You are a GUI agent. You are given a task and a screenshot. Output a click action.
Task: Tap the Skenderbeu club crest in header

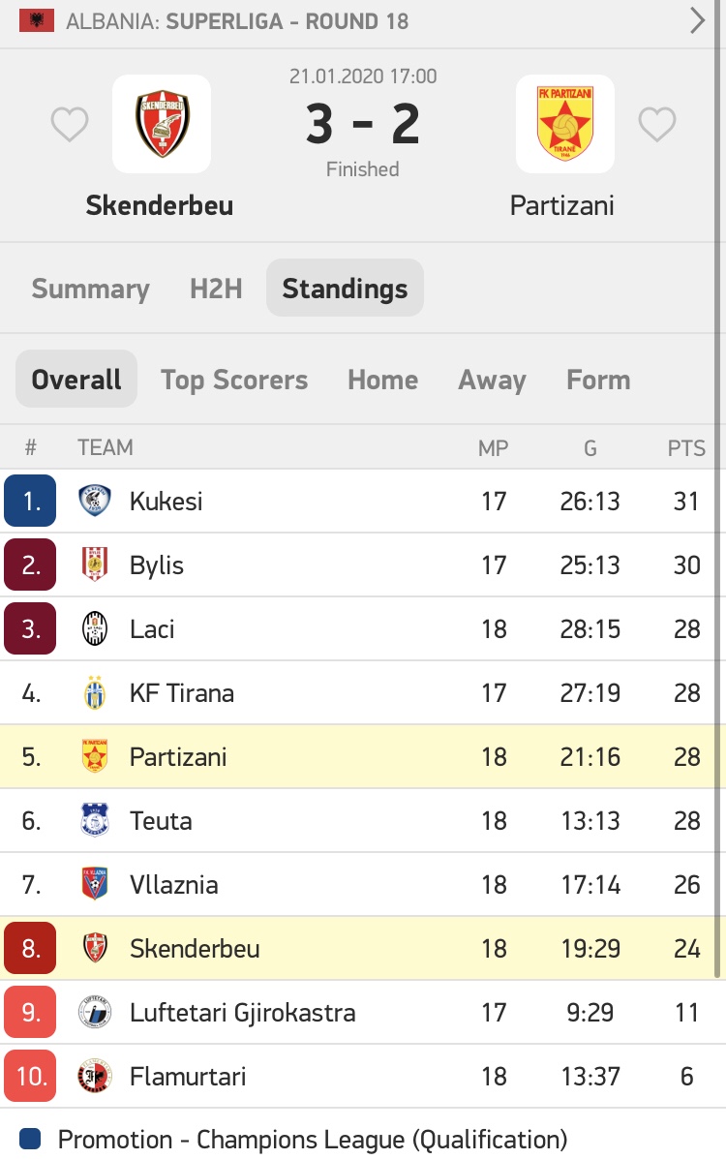click(162, 123)
